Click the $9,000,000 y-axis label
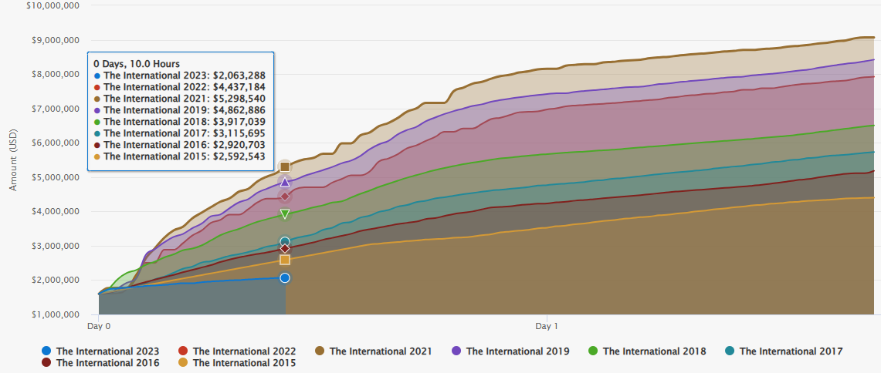881x373 pixels. [x=56, y=40]
